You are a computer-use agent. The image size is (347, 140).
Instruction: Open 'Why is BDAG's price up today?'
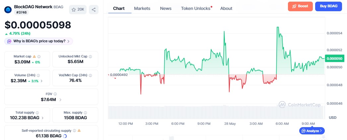coord(38,41)
